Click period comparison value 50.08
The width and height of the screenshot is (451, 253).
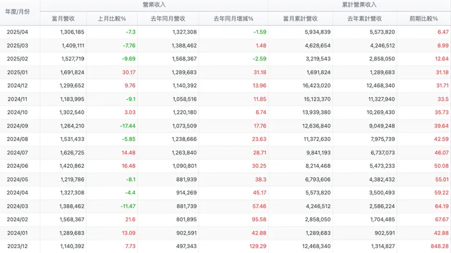tap(442, 166)
